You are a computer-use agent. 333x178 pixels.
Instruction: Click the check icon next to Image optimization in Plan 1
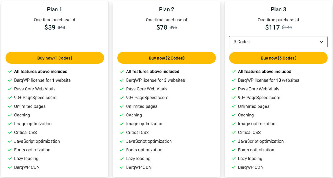[x=10, y=124]
